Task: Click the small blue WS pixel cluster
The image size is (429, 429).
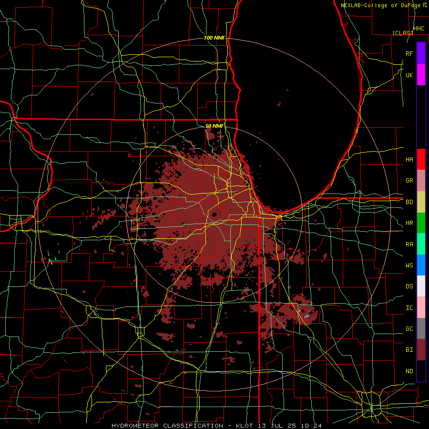Action: coord(307,316)
